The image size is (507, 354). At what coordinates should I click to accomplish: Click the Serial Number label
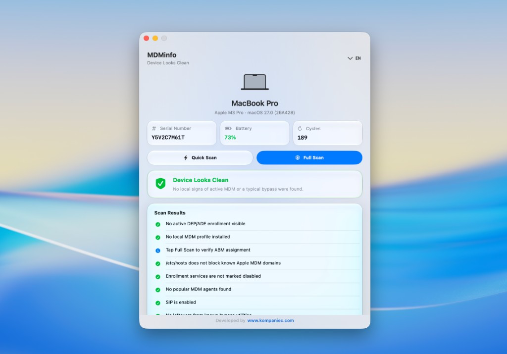tap(176, 128)
